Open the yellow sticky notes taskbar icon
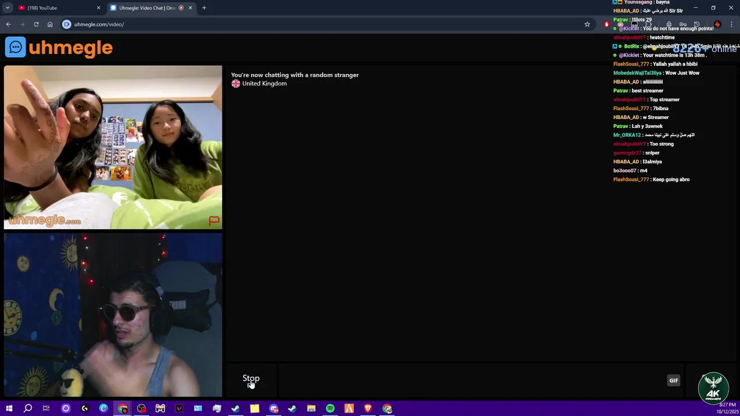 click(x=254, y=408)
